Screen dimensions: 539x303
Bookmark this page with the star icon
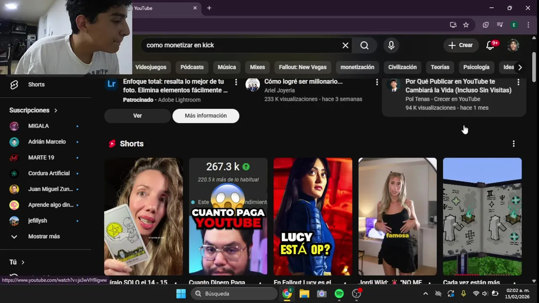pos(466,25)
